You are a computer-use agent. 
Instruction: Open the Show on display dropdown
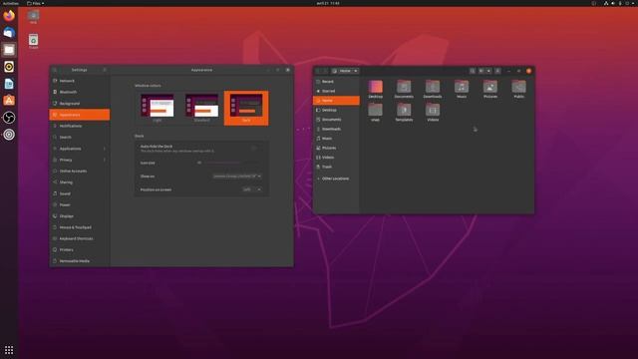(x=237, y=177)
